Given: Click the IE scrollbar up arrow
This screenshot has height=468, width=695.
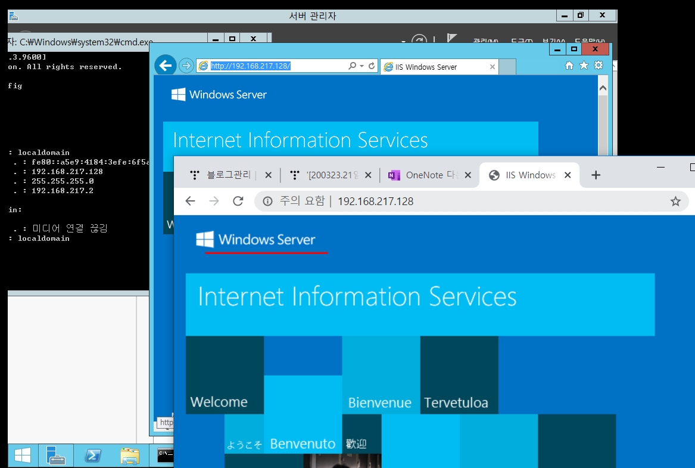Looking at the screenshot, I should (x=603, y=88).
